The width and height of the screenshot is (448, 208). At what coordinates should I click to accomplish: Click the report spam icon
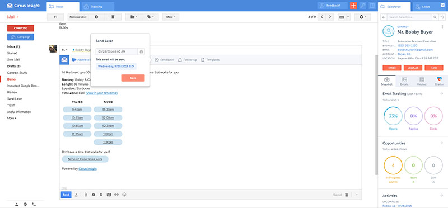96,17
